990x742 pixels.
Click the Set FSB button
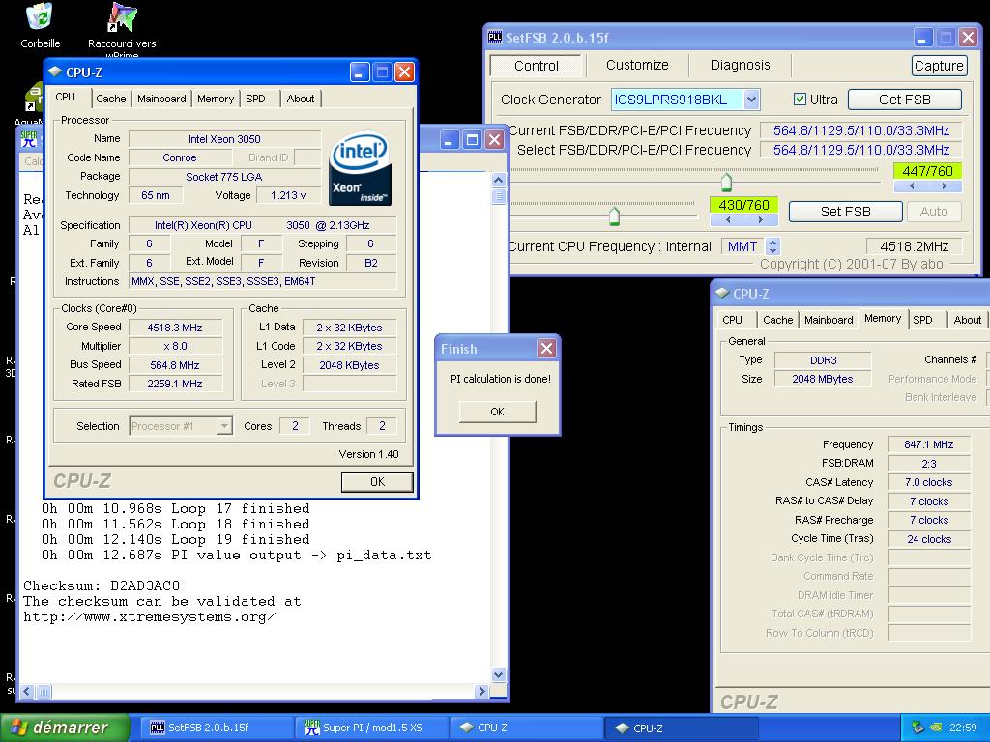pos(845,212)
